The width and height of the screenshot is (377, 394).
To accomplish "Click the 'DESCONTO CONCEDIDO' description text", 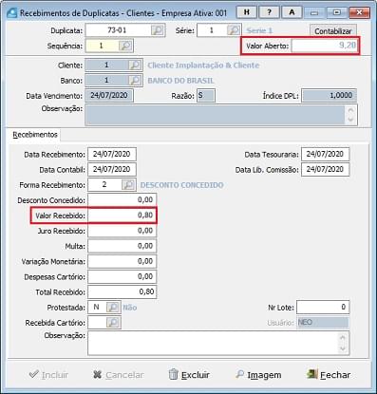I will tap(182, 185).
